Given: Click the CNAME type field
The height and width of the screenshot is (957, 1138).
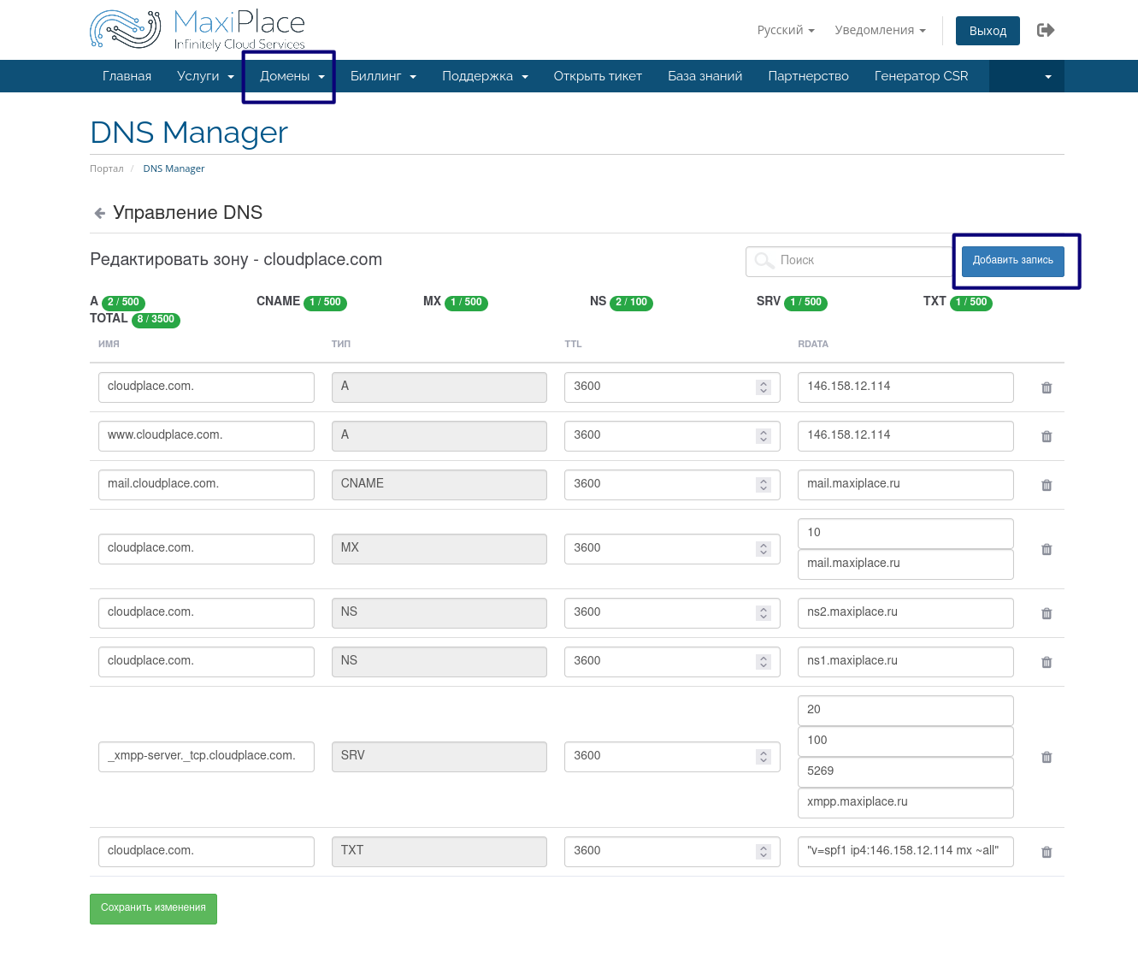Looking at the screenshot, I should tap(439, 485).
